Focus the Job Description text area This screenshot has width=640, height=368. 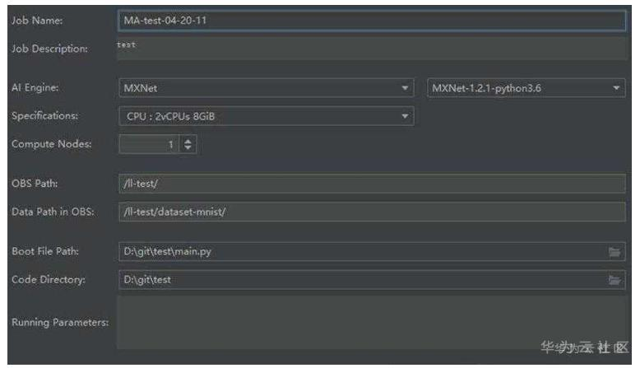click(x=372, y=49)
